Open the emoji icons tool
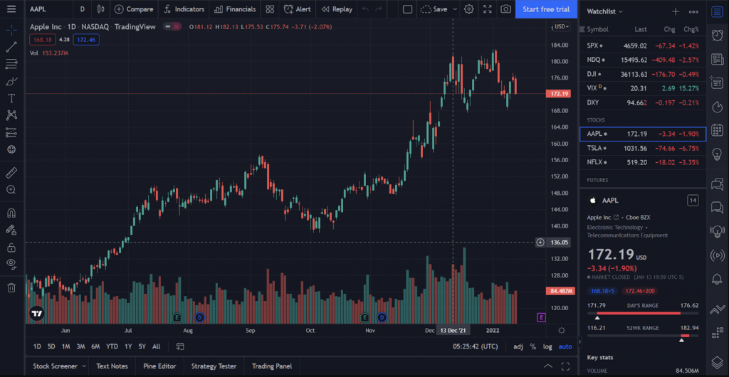This screenshot has height=377, width=729. [11, 149]
